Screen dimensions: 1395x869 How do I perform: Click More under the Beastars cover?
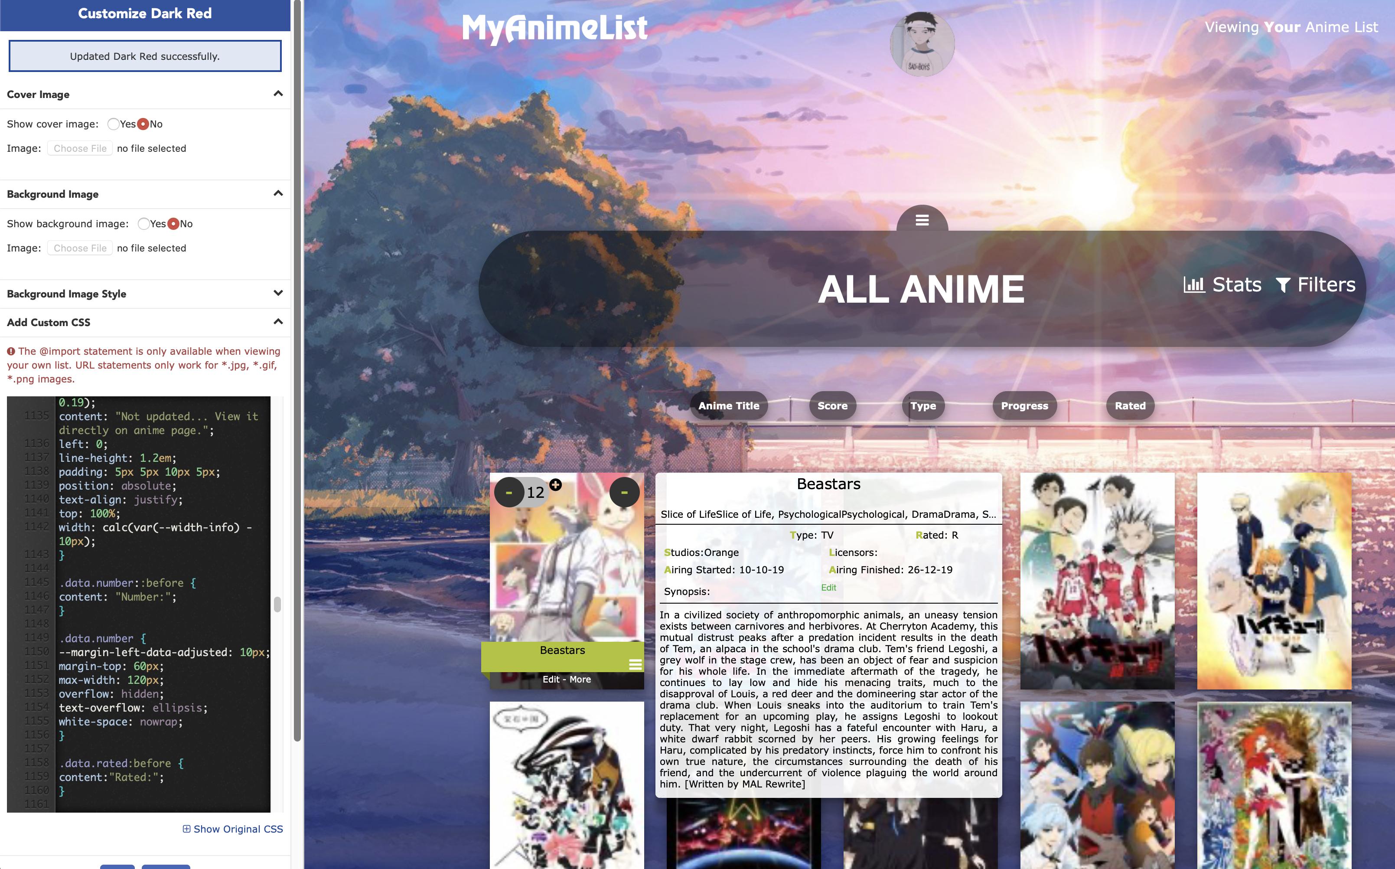580,680
